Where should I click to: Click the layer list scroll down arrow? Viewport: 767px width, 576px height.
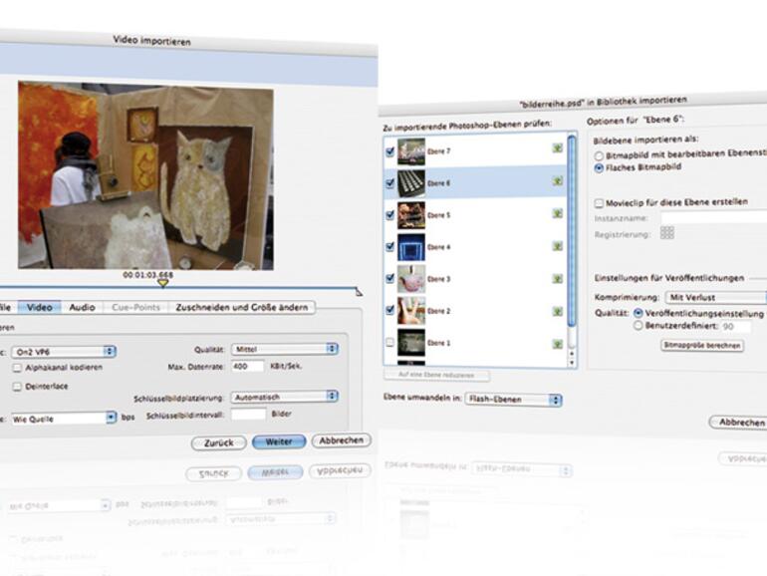(x=572, y=363)
